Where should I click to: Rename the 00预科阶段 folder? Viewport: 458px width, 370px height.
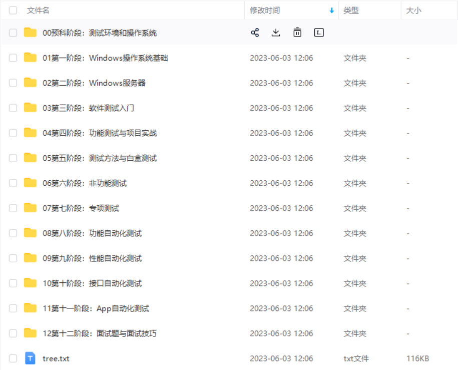(319, 33)
